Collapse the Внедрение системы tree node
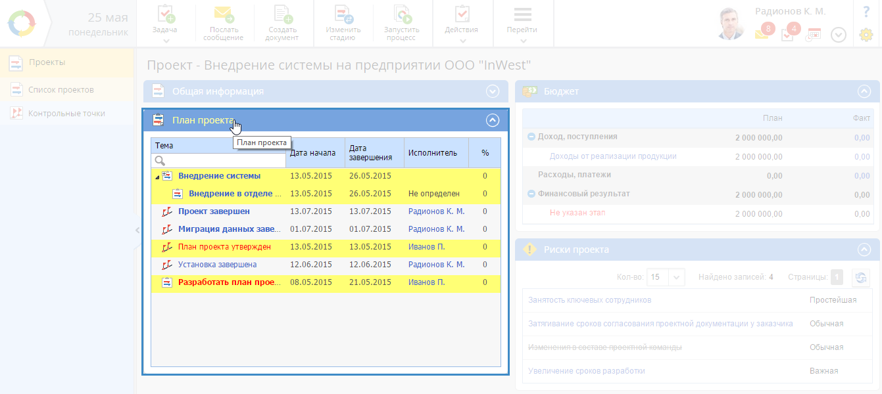 [157, 177]
